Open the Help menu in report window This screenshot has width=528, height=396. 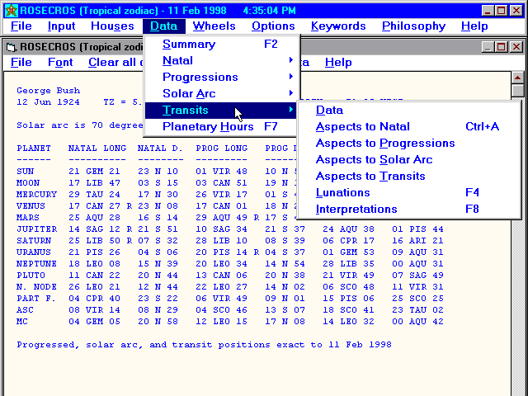tap(338, 63)
